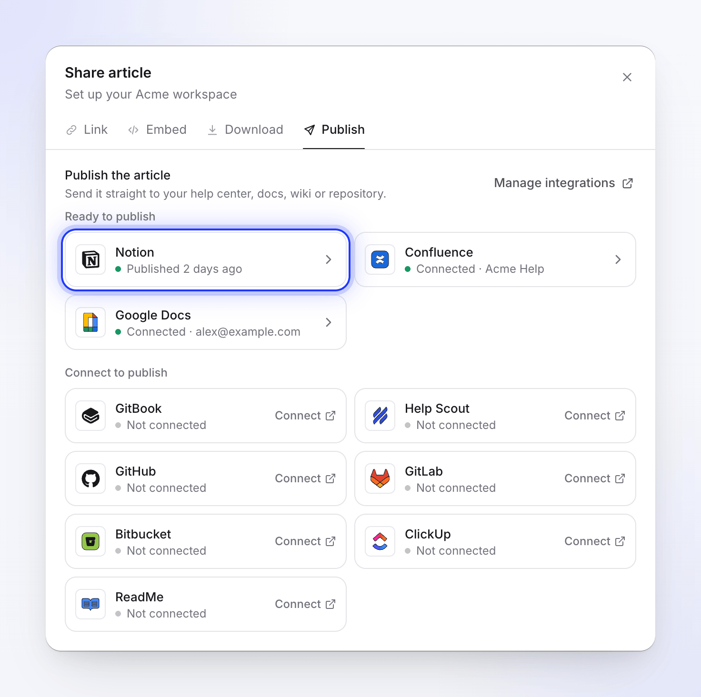Open the Notion chevron arrow
Image resolution: width=701 pixels, height=697 pixels.
329,259
